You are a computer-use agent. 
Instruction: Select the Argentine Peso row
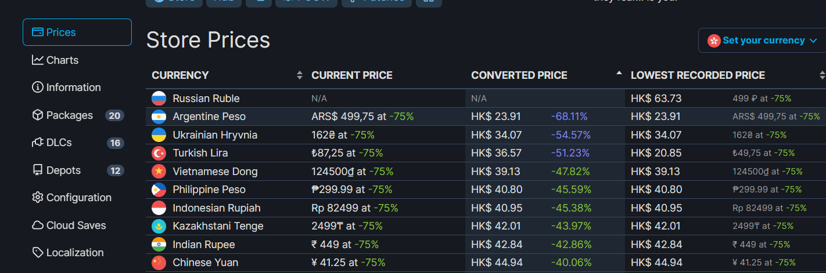point(209,117)
